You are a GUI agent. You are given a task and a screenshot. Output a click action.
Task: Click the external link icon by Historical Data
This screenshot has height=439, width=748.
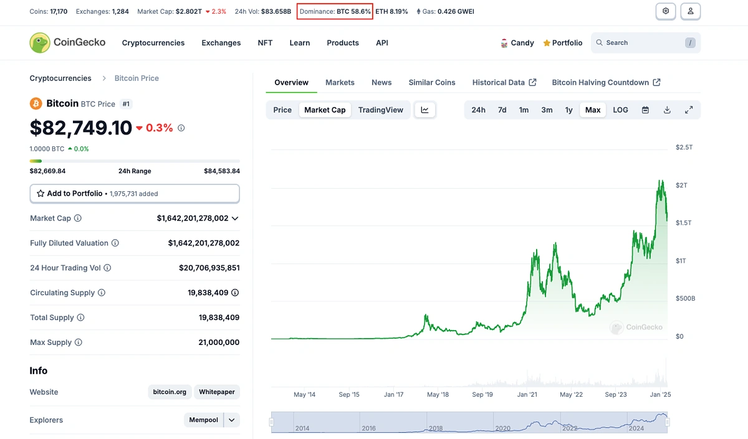coord(532,82)
